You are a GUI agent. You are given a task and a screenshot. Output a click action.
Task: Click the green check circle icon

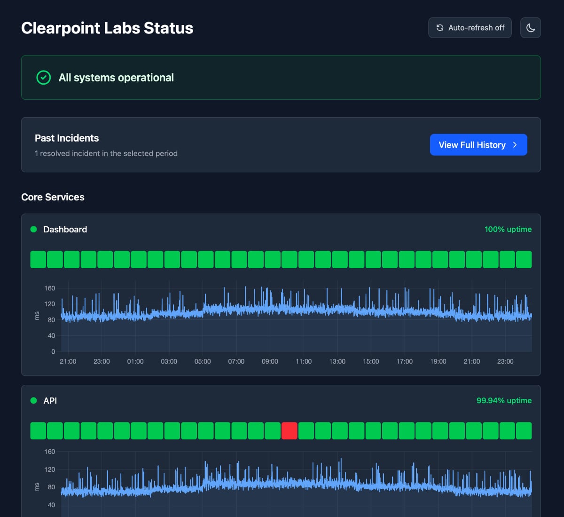tap(43, 78)
